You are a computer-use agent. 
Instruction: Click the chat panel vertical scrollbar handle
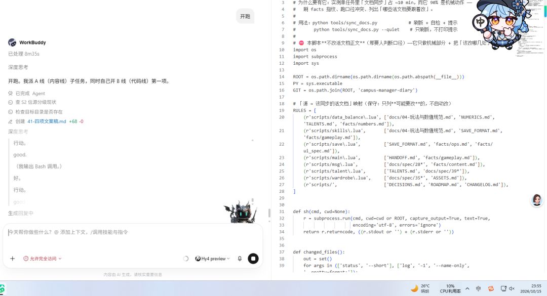(269, 213)
